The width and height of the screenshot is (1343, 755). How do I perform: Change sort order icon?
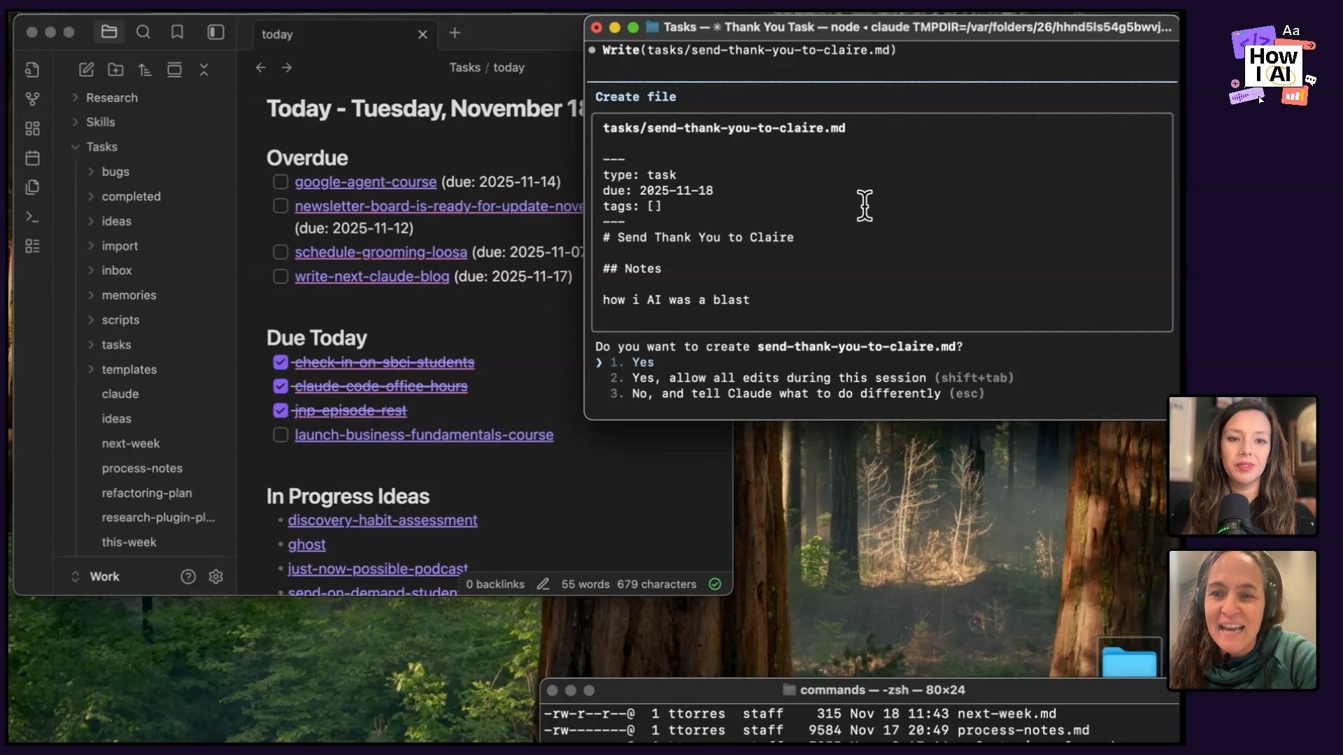[x=145, y=70]
